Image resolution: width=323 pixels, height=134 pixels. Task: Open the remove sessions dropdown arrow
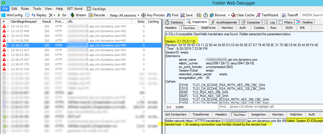coord(54,15)
